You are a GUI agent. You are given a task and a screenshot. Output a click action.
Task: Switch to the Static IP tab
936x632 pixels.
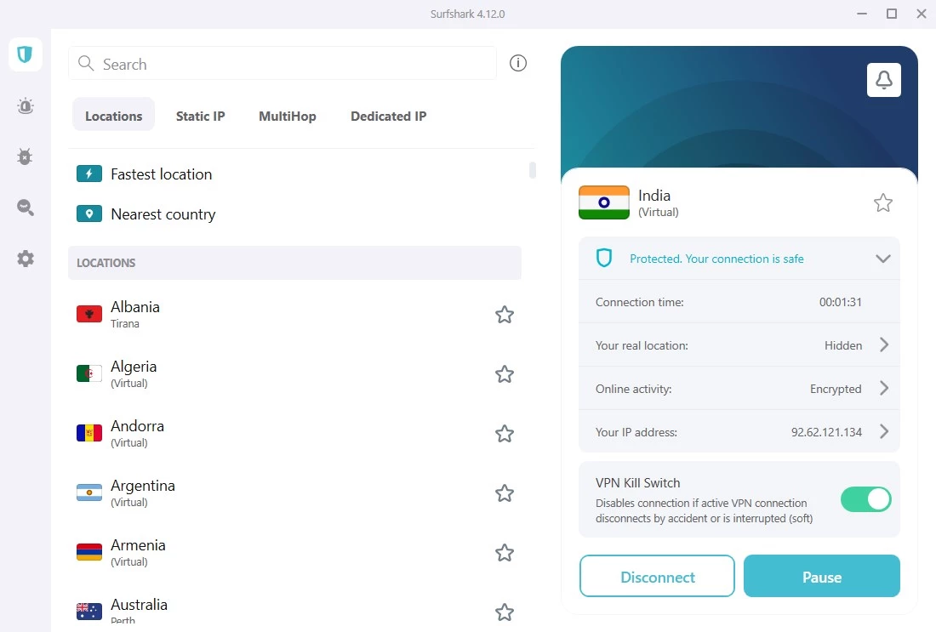pyautogui.click(x=200, y=116)
